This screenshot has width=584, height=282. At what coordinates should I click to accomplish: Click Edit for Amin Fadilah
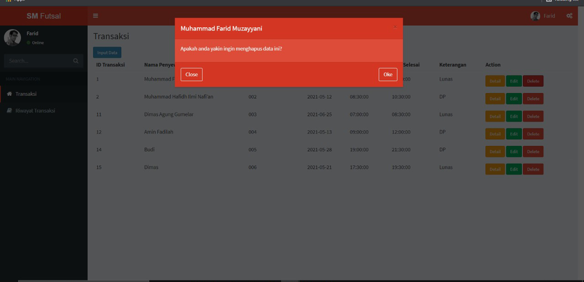pos(514,134)
